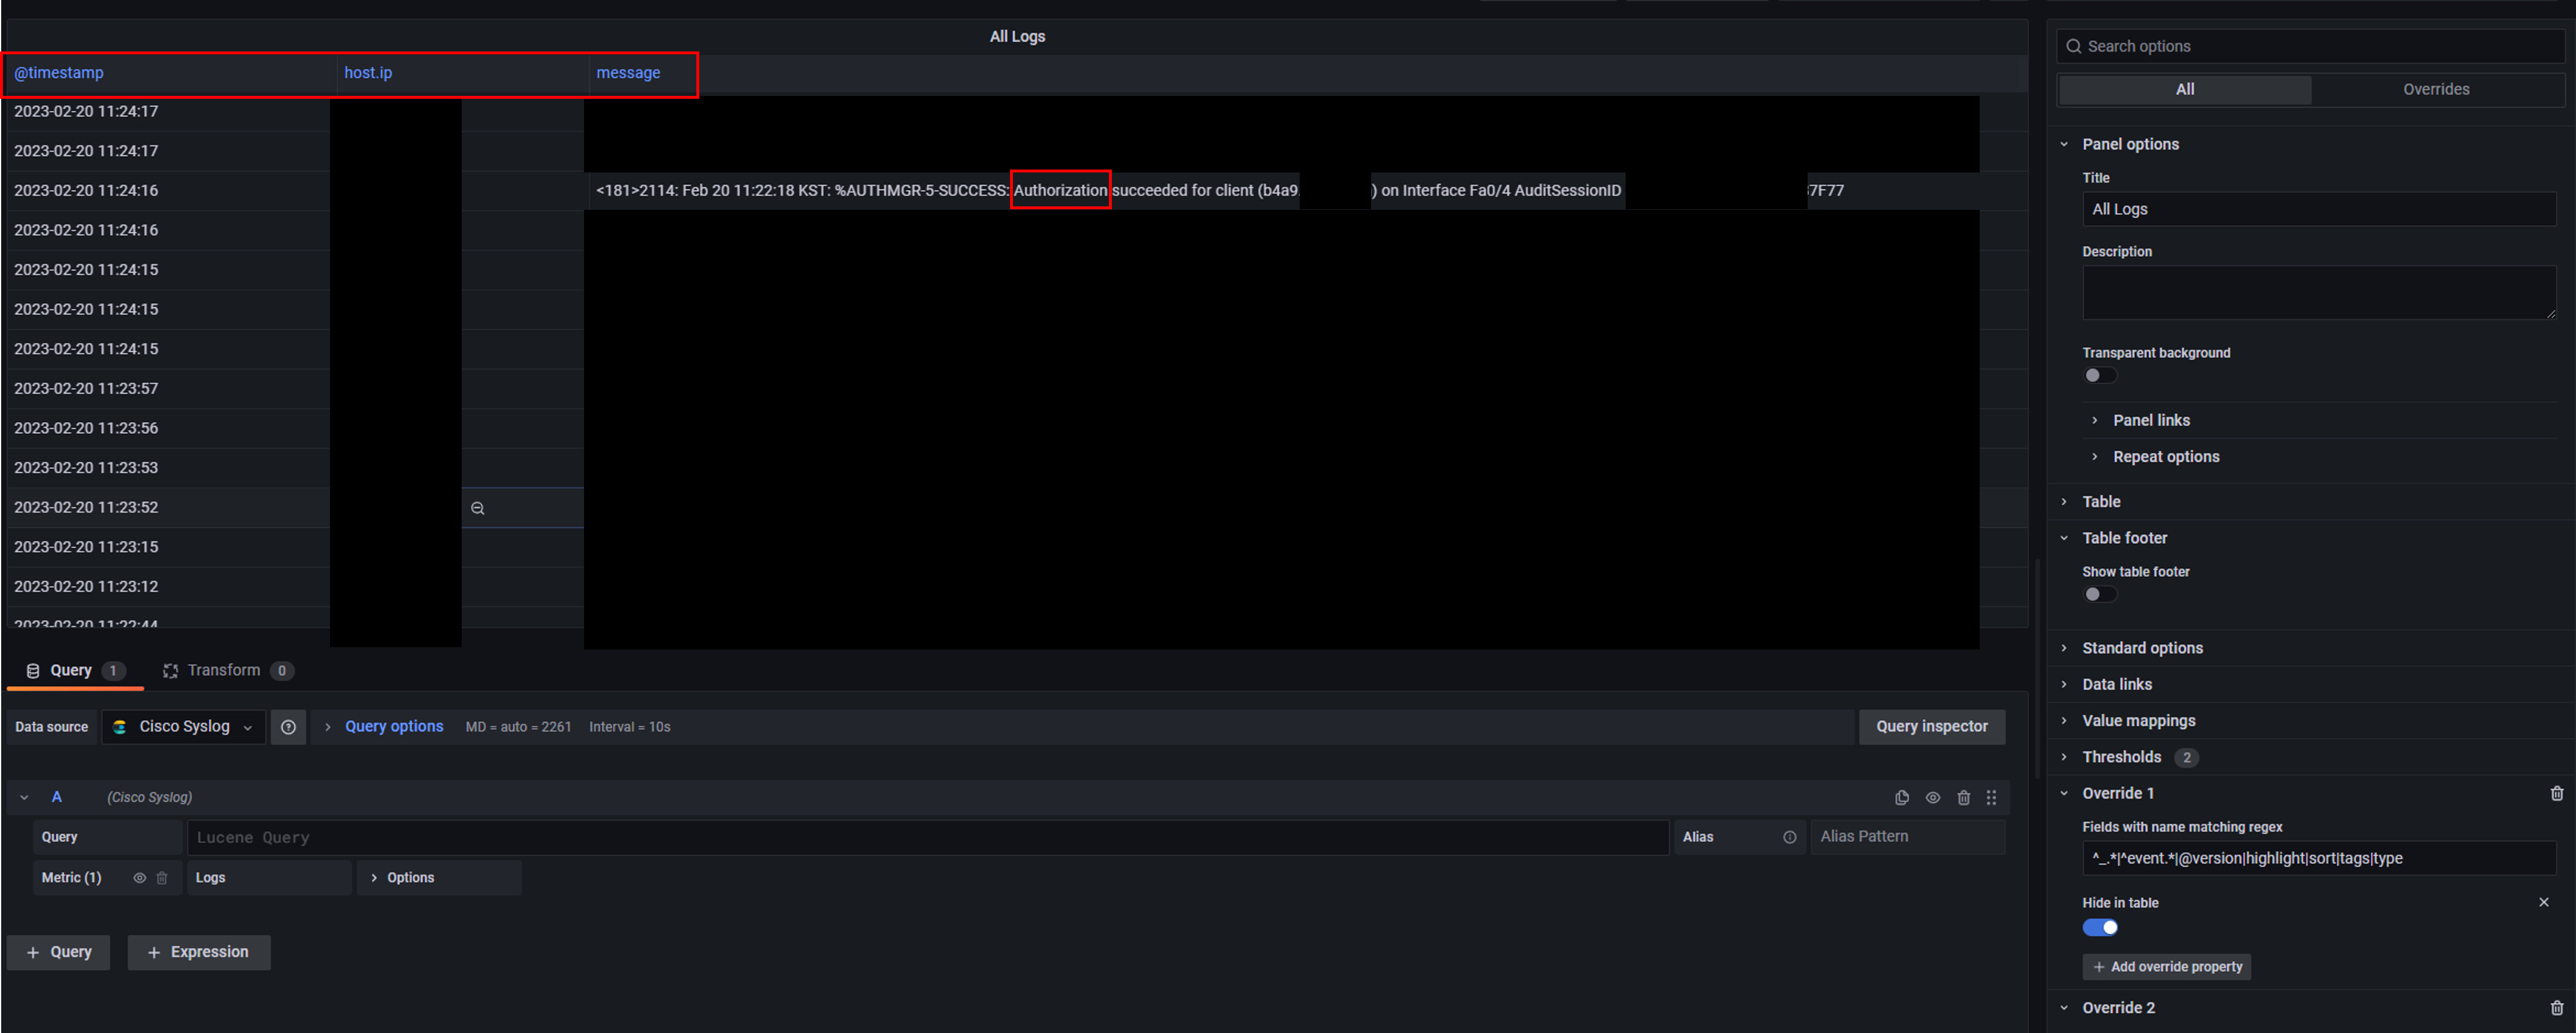The width and height of the screenshot is (2576, 1033).
Task: Open the data source help icon
Action: point(288,726)
